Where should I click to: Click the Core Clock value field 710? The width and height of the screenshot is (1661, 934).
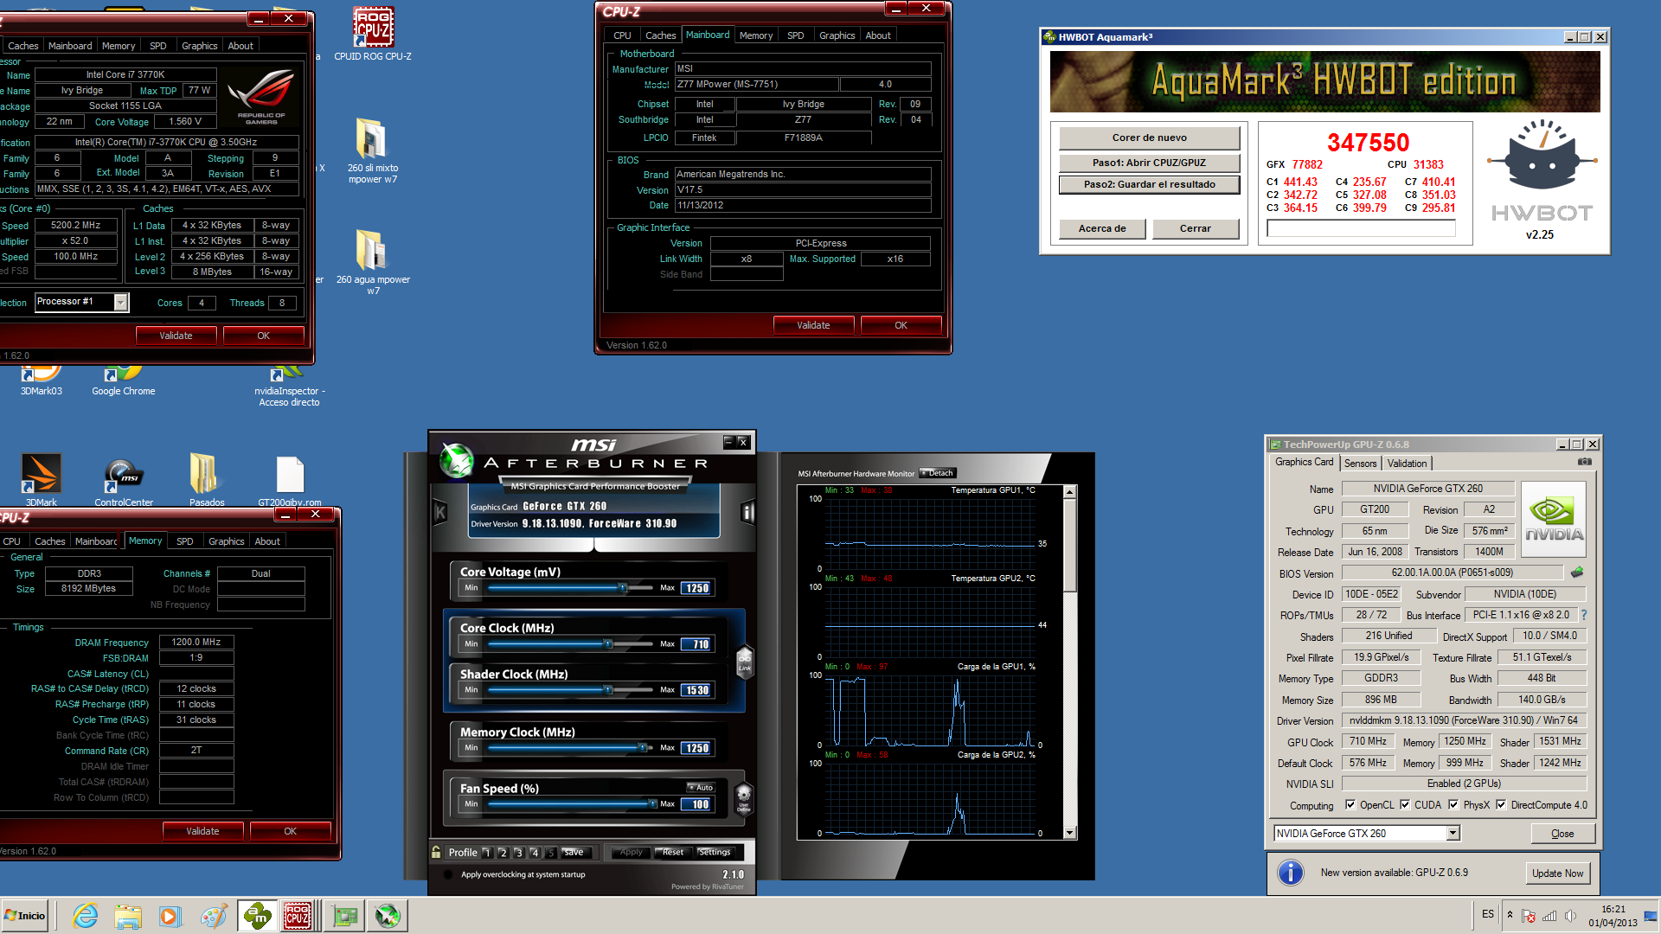[697, 644]
